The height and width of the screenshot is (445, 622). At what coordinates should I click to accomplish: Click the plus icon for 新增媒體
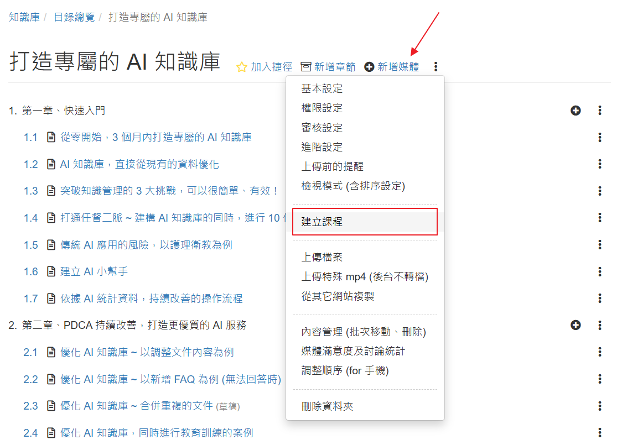tap(369, 67)
